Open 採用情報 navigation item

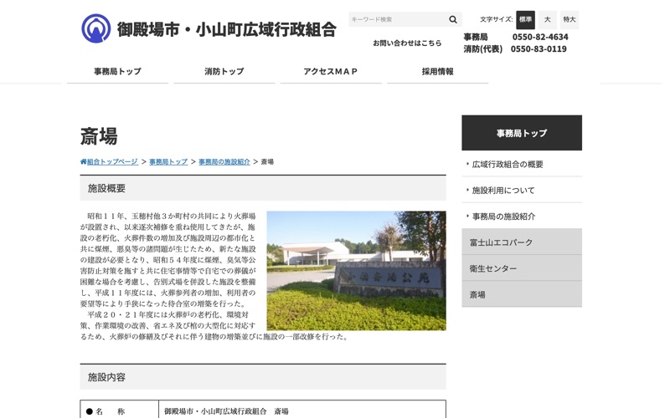437,71
